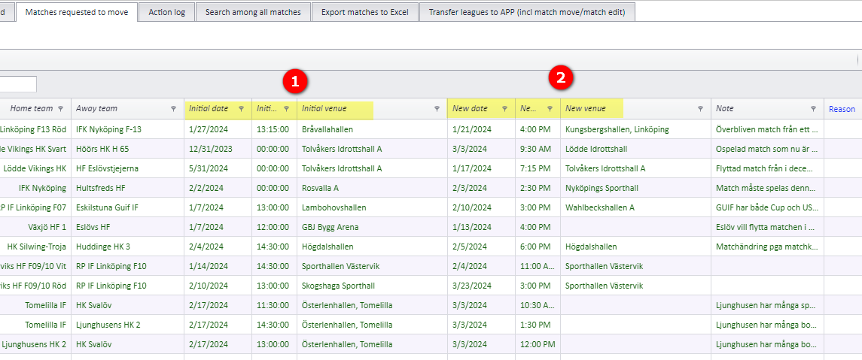This screenshot has width=862, height=360.
Task: Sort by New date header
Action: [470, 109]
